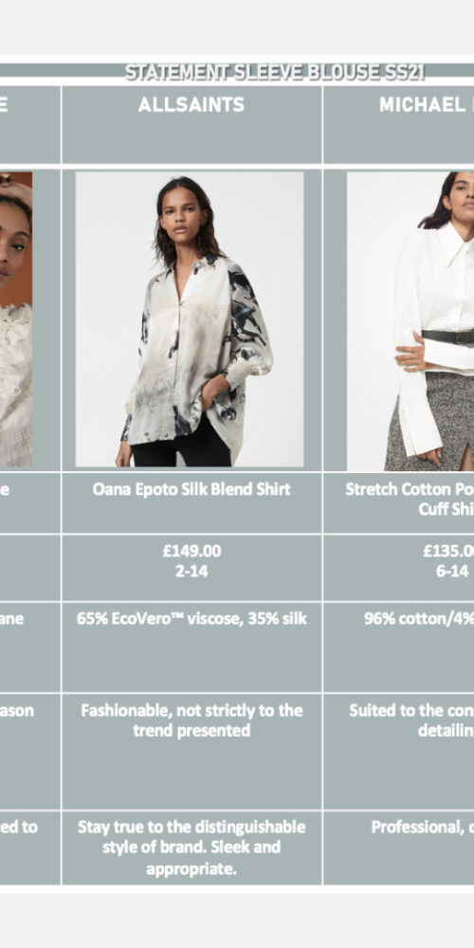Click the black belt on white shirt

point(448,337)
